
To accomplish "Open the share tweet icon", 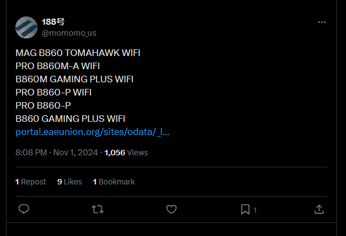I will [318, 209].
